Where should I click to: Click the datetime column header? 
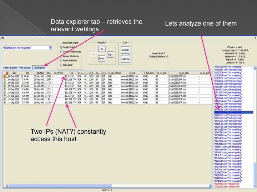pyautogui.click(x=40, y=73)
